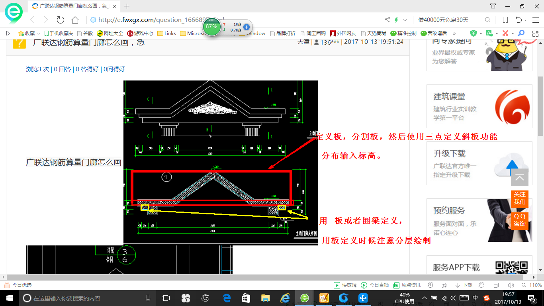Open the Sogou input method tray icon
The height and width of the screenshot is (306, 544).
[487, 298]
